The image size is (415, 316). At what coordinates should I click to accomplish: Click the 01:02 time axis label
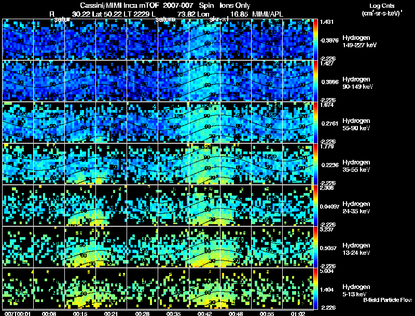click(x=298, y=313)
